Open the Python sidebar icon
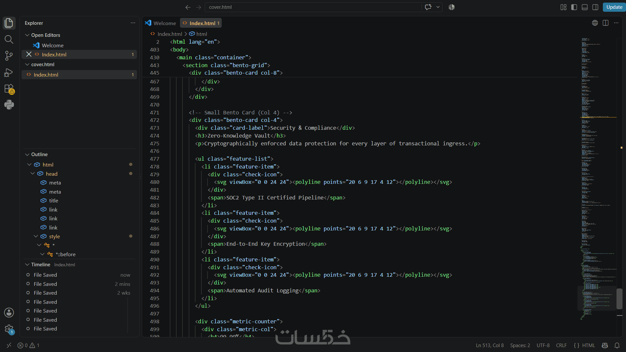 9,105
